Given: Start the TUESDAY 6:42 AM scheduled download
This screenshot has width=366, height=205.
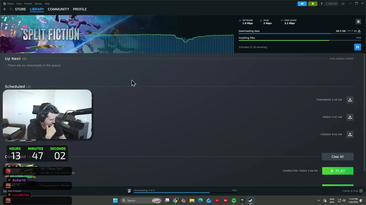Looking at the screenshot, I should pos(350,134).
